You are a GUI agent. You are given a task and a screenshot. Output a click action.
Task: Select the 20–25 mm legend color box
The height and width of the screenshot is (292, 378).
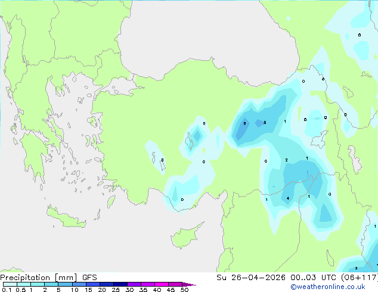106,284
